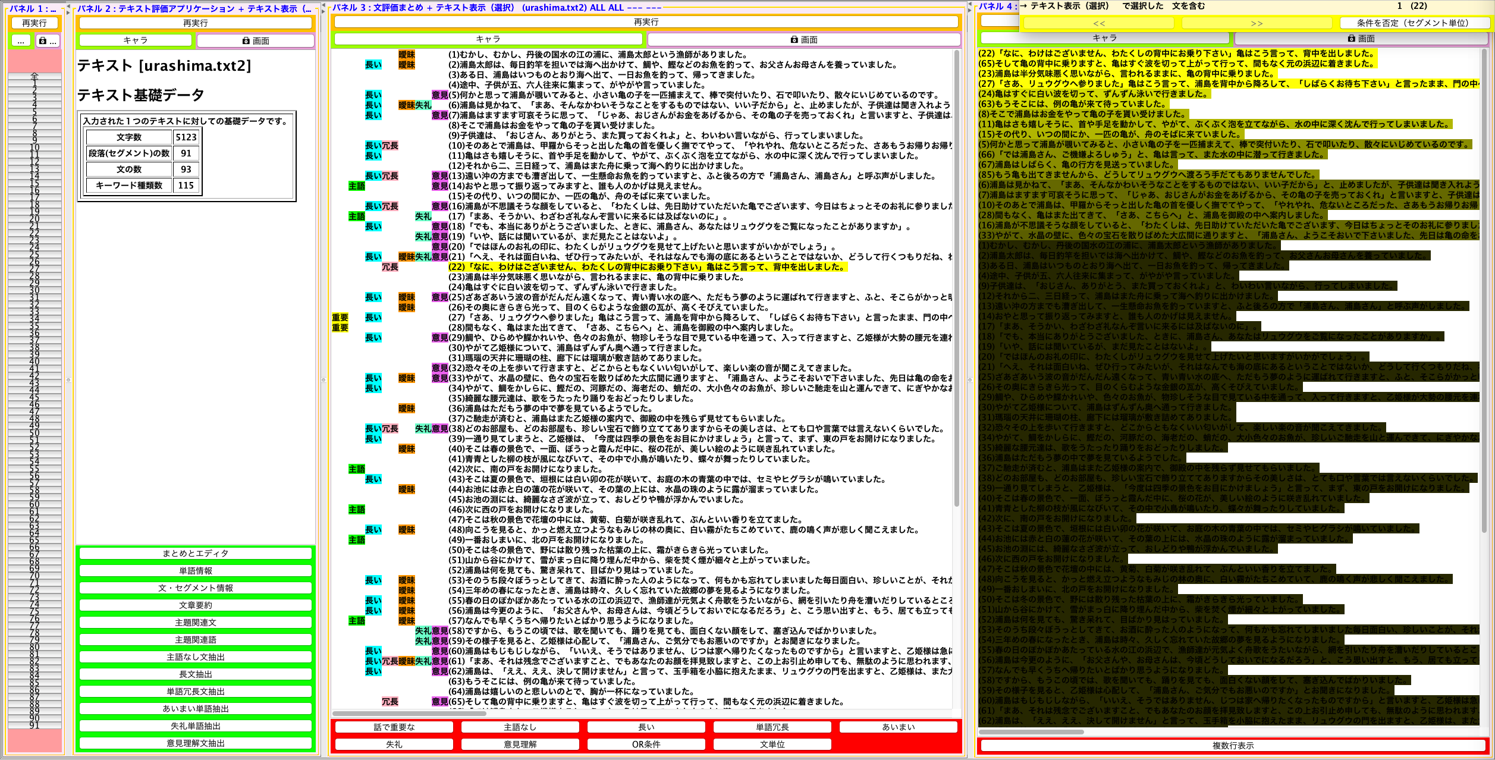Click 複数行表示 button at Panel 4 bottom
This screenshot has height=760, width=1495.
1232,745
